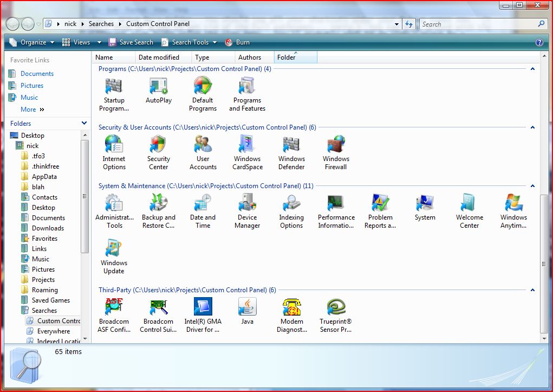
Task: Open Trueprint Sensor item
Action: click(x=336, y=316)
